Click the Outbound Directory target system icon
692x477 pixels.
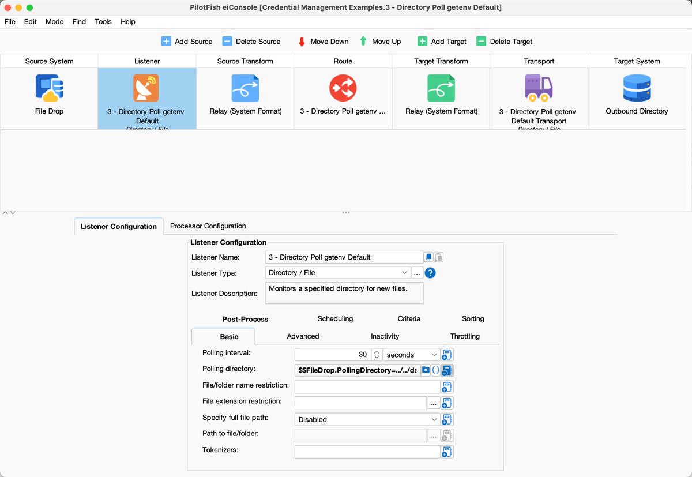pyautogui.click(x=637, y=88)
